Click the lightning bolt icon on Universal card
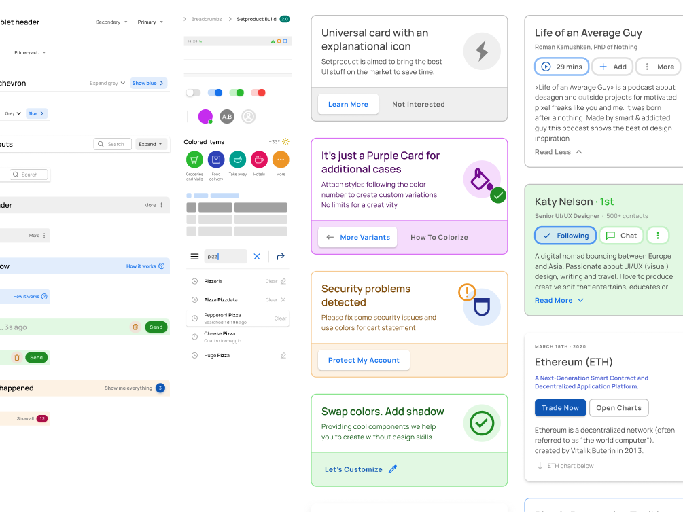Screen dimensions: 683x512 482,52
